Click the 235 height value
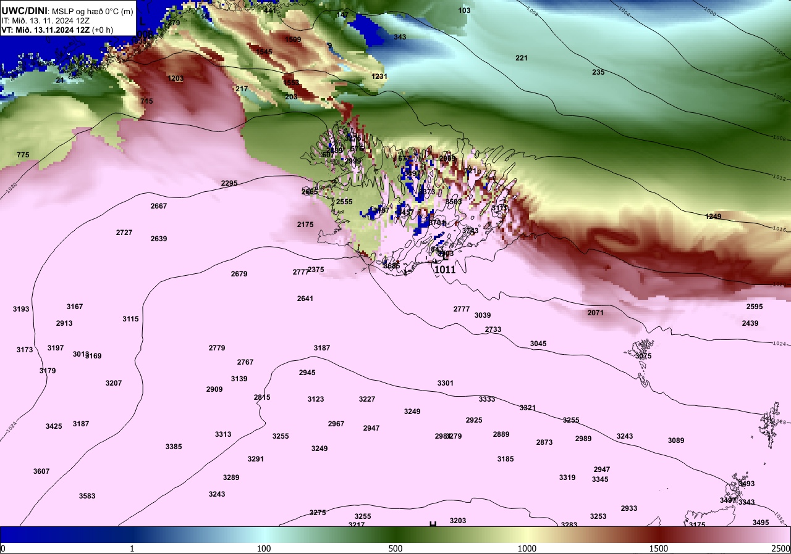Image resolution: width=791 pixels, height=554 pixels. point(598,72)
